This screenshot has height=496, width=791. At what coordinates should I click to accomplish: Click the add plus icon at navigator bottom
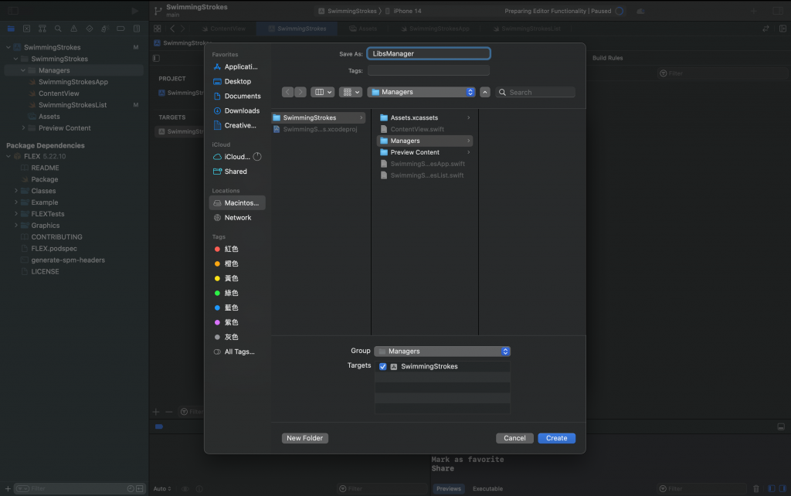(x=8, y=488)
